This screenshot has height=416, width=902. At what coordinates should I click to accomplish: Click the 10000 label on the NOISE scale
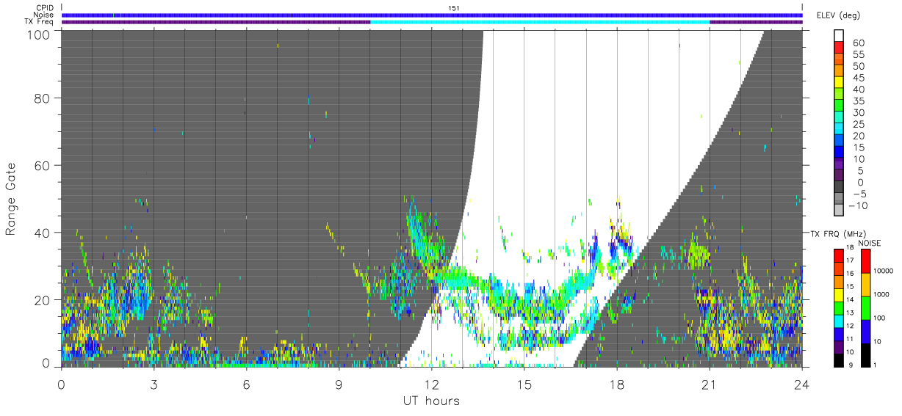pyautogui.click(x=882, y=271)
